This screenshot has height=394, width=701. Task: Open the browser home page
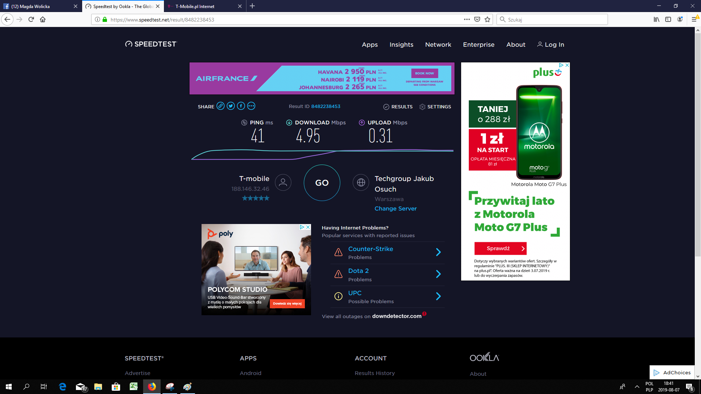click(x=43, y=19)
